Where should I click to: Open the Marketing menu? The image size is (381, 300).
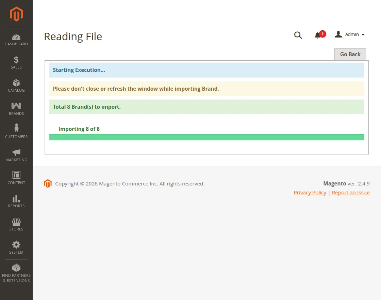[16, 155]
